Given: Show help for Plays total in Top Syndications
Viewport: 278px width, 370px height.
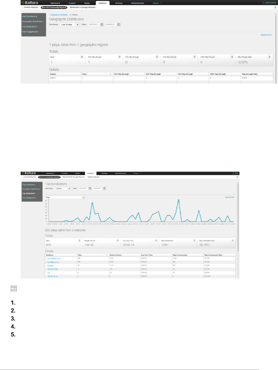Looking at the screenshot, I should point(79,240).
